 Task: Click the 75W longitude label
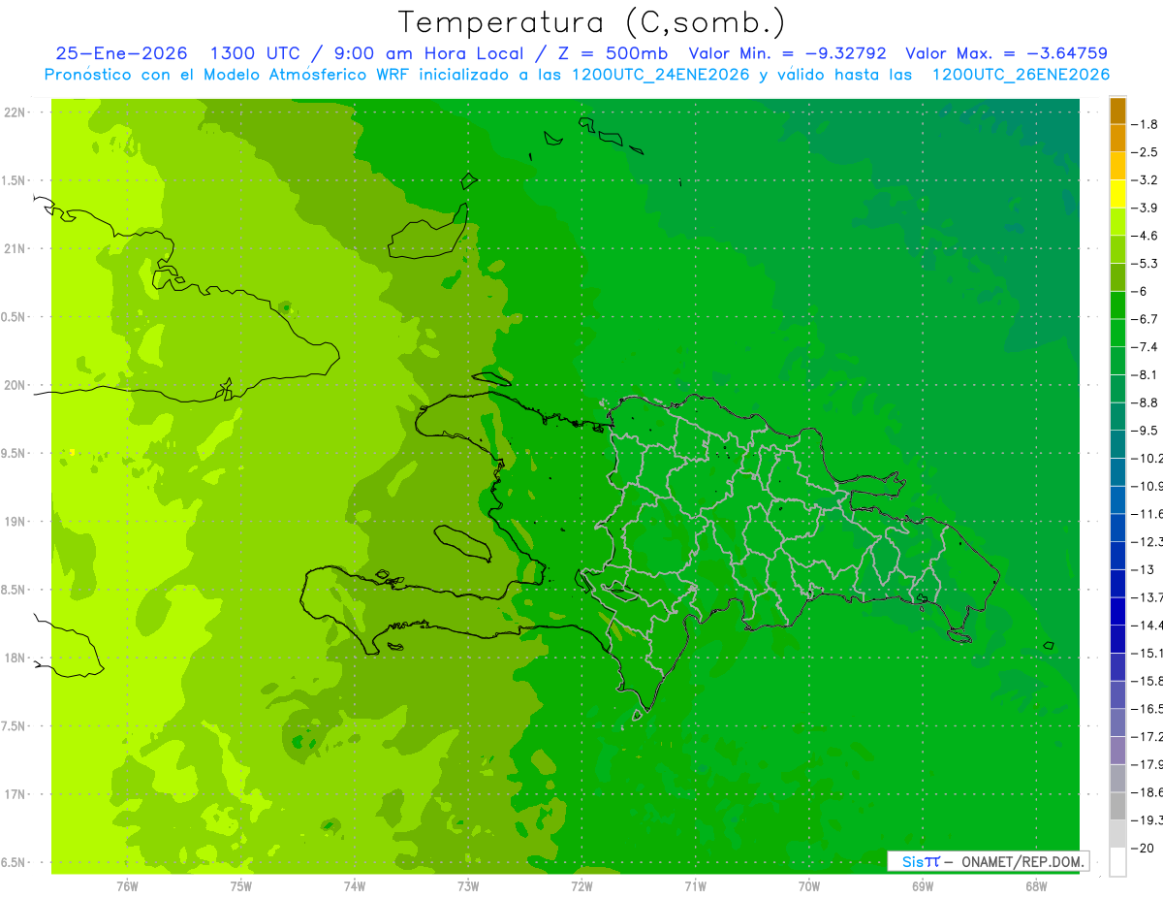tap(241, 886)
